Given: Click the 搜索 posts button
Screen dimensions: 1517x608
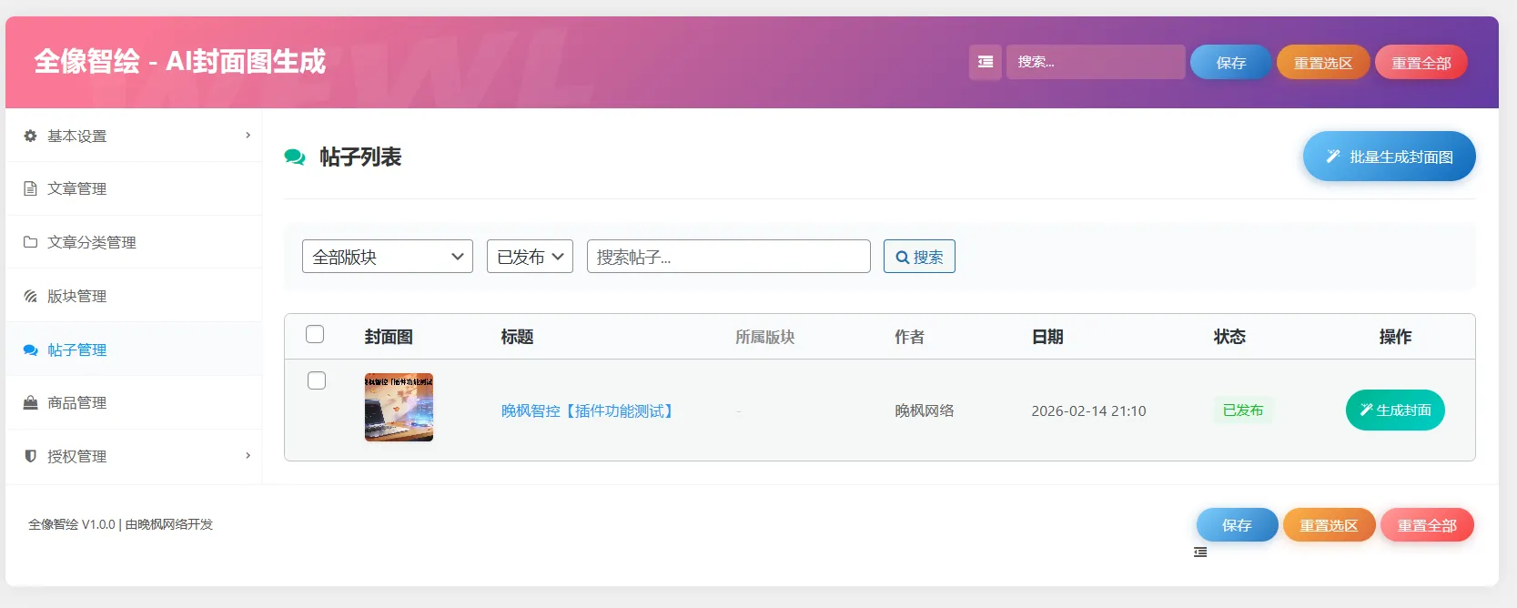Looking at the screenshot, I should 919,257.
